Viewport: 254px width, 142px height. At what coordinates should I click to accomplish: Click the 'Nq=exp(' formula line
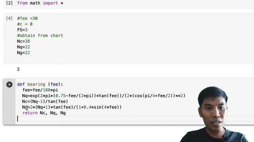click(x=104, y=96)
